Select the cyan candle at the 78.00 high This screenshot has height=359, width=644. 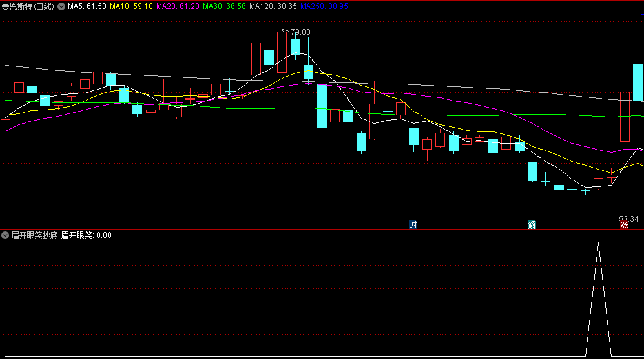[x=295, y=47]
